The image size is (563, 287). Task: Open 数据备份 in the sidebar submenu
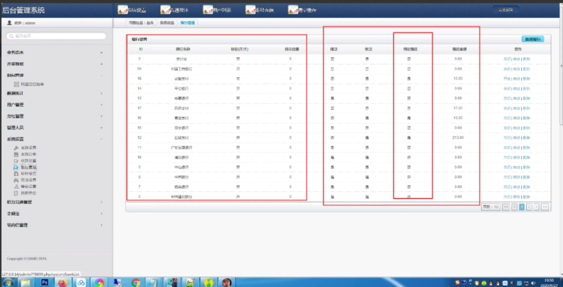coord(29,193)
